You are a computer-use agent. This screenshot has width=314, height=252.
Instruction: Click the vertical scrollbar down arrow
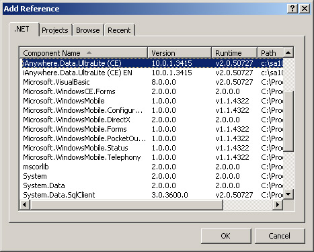click(288, 194)
